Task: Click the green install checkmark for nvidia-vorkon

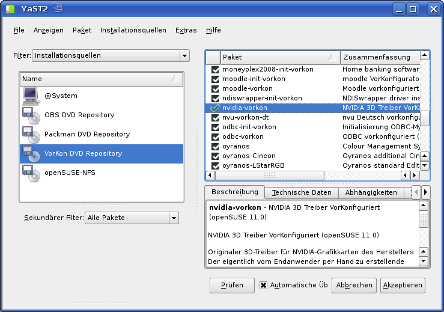Action: click(x=215, y=108)
